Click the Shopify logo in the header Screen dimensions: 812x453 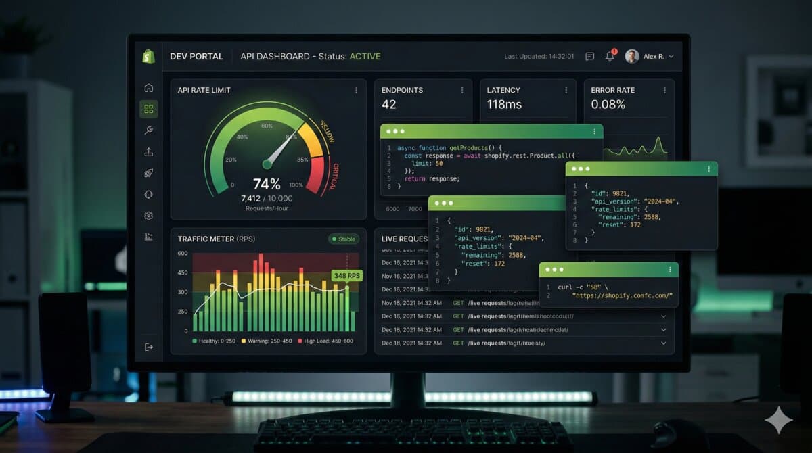click(149, 55)
